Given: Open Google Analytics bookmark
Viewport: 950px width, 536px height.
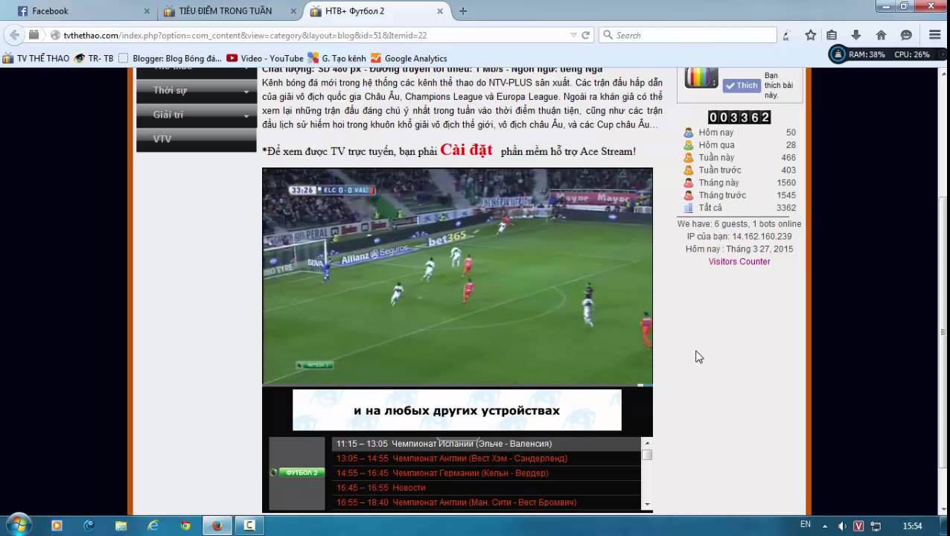Looking at the screenshot, I should [x=409, y=58].
